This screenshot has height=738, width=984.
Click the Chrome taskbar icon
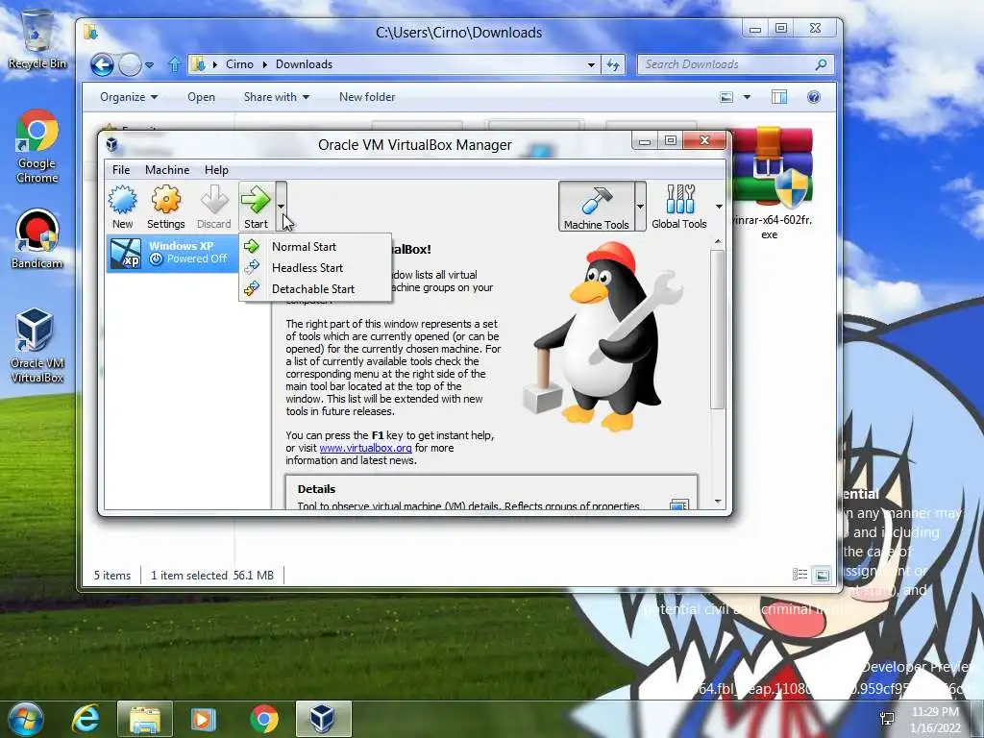tap(264, 720)
